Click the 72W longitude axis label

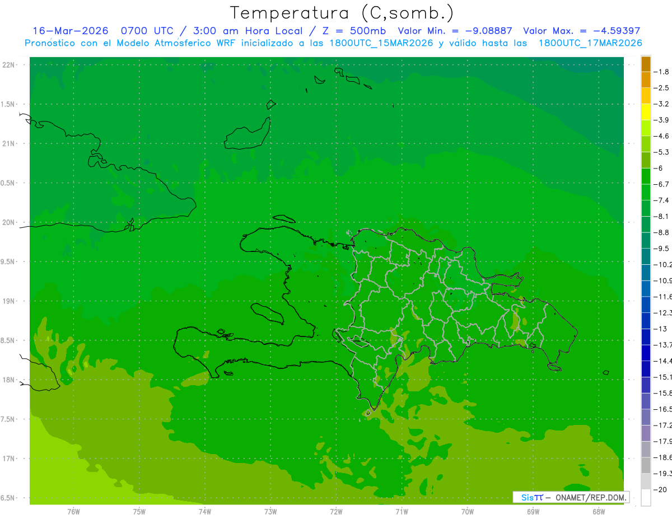[336, 511]
